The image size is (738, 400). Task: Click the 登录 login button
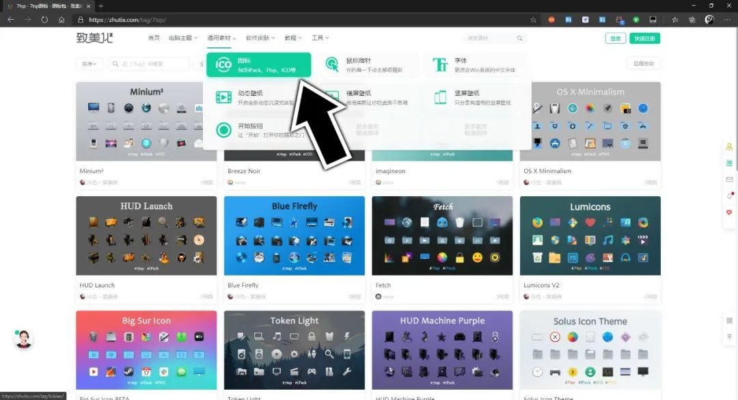(615, 38)
